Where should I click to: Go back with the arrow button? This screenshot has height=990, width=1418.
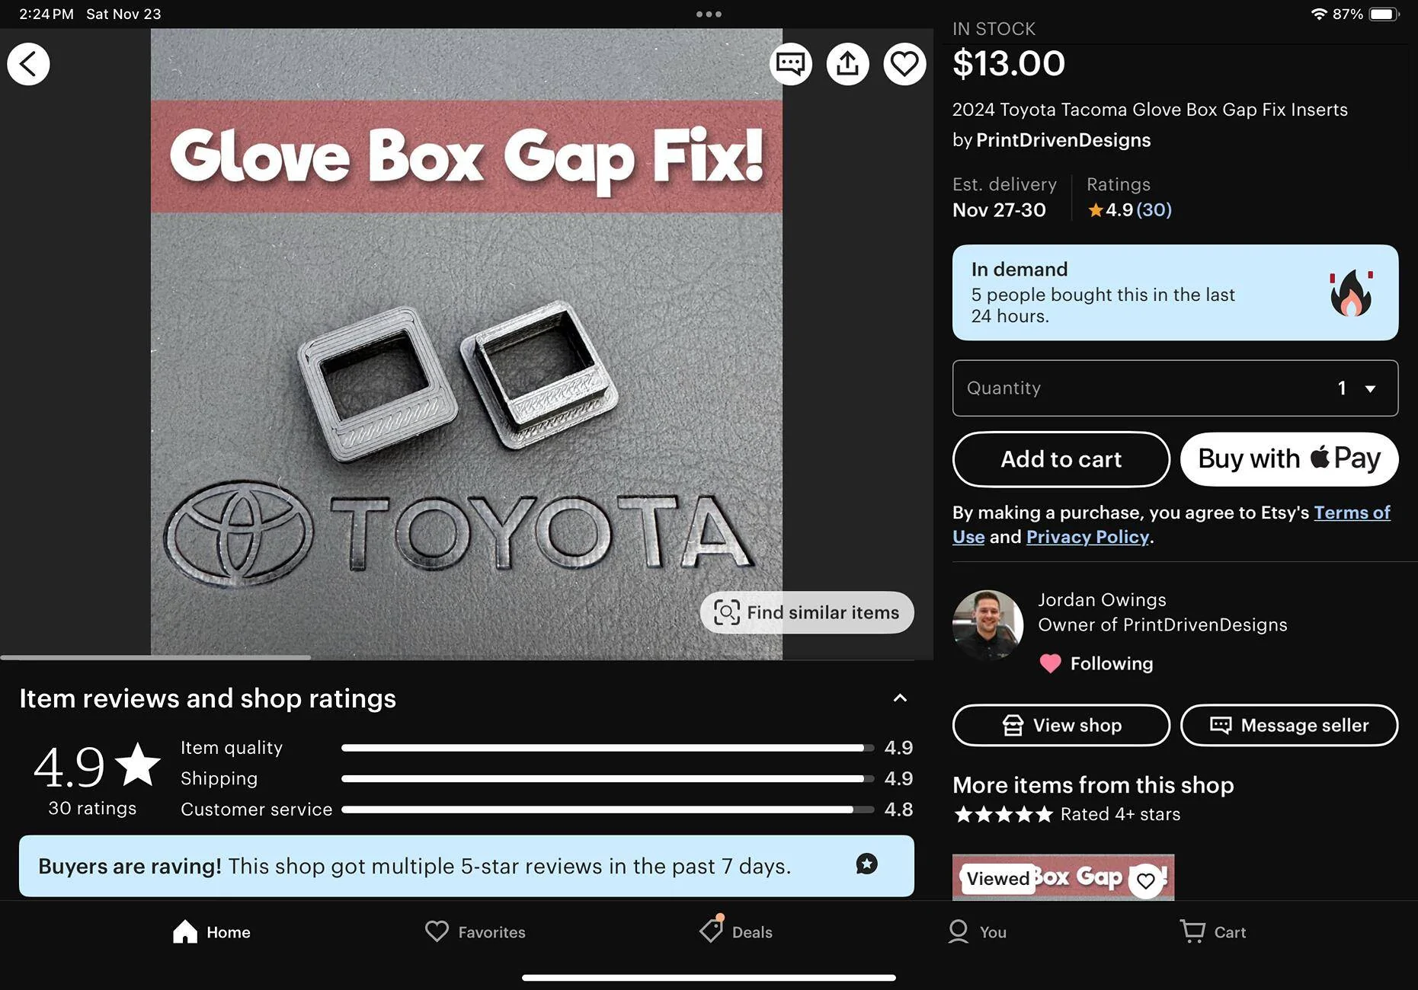(x=29, y=64)
